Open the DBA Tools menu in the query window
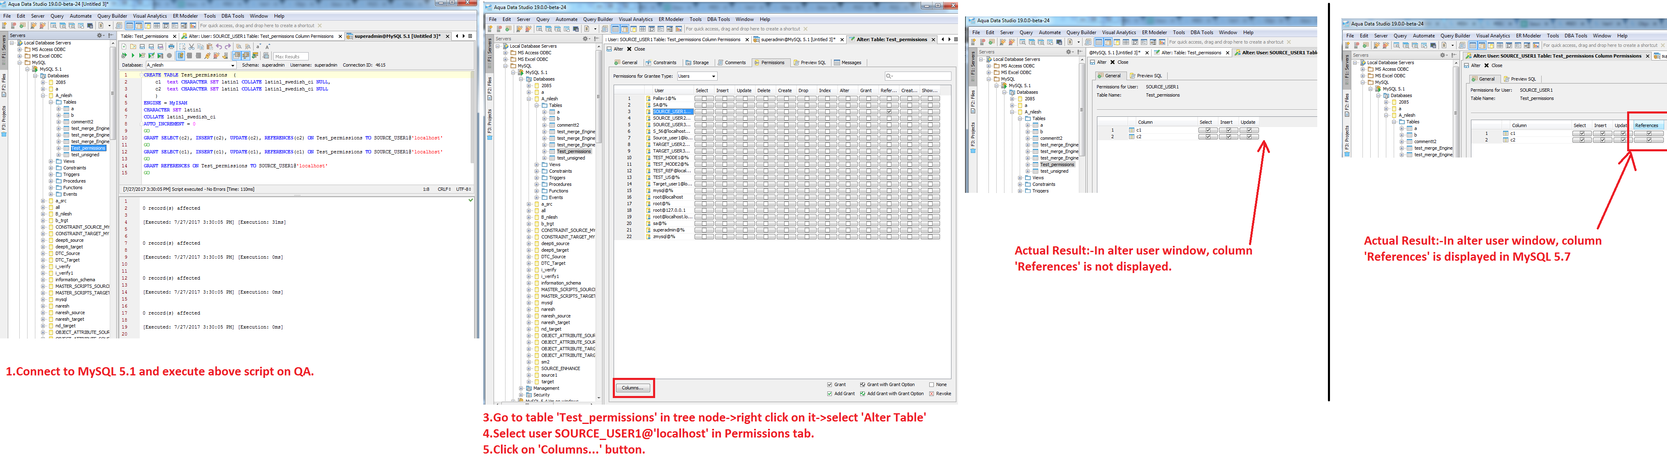1667x463 pixels. click(x=233, y=16)
